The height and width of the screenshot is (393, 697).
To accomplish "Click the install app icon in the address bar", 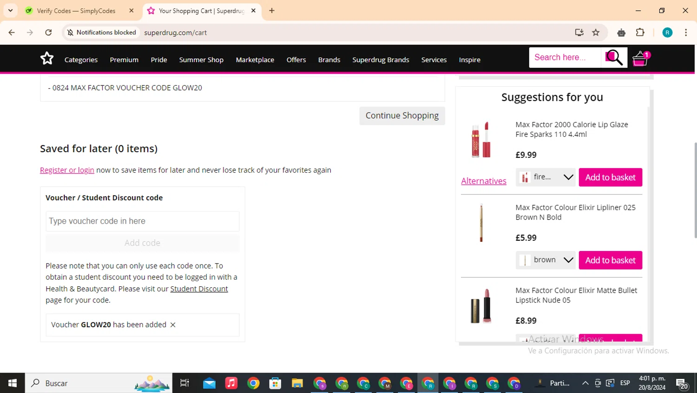I will tap(579, 32).
